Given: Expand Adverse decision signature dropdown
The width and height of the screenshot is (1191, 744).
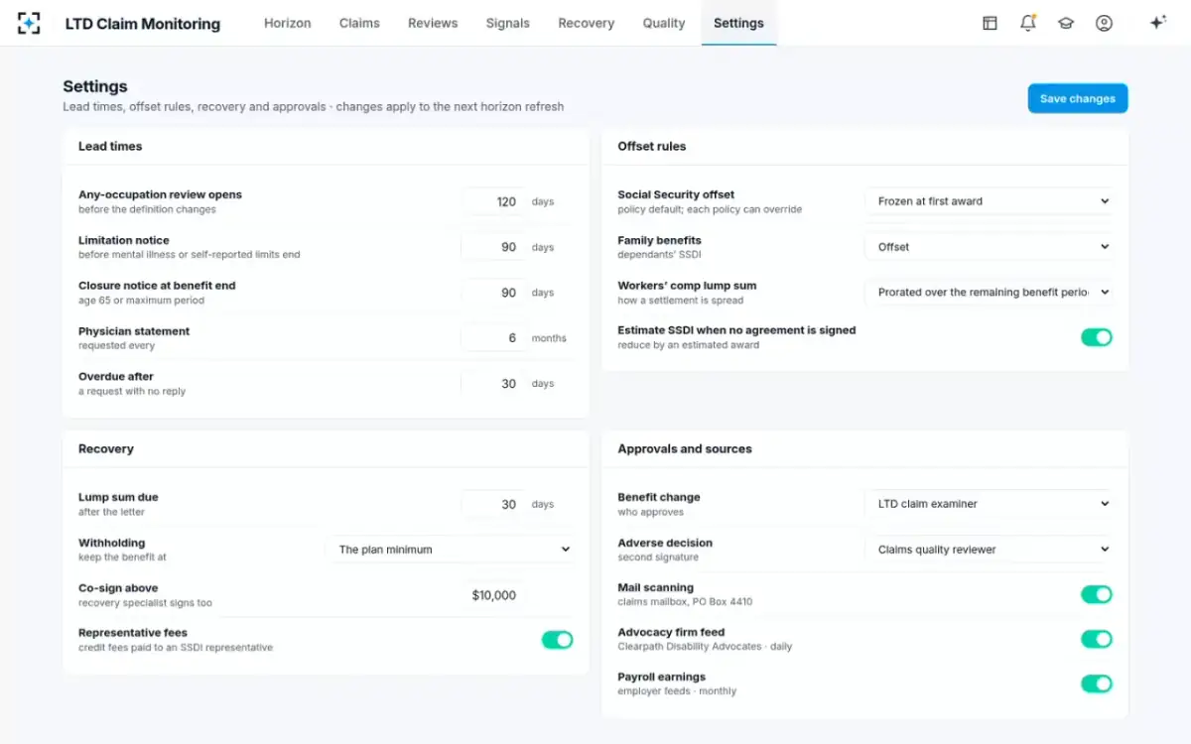Looking at the screenshot, I should (x=989, y=550).
